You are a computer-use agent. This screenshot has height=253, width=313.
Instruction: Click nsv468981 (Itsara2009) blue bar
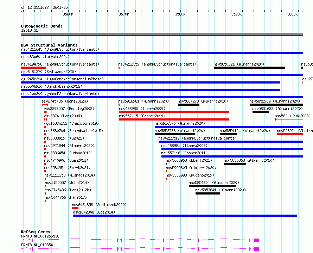(232, 149)
